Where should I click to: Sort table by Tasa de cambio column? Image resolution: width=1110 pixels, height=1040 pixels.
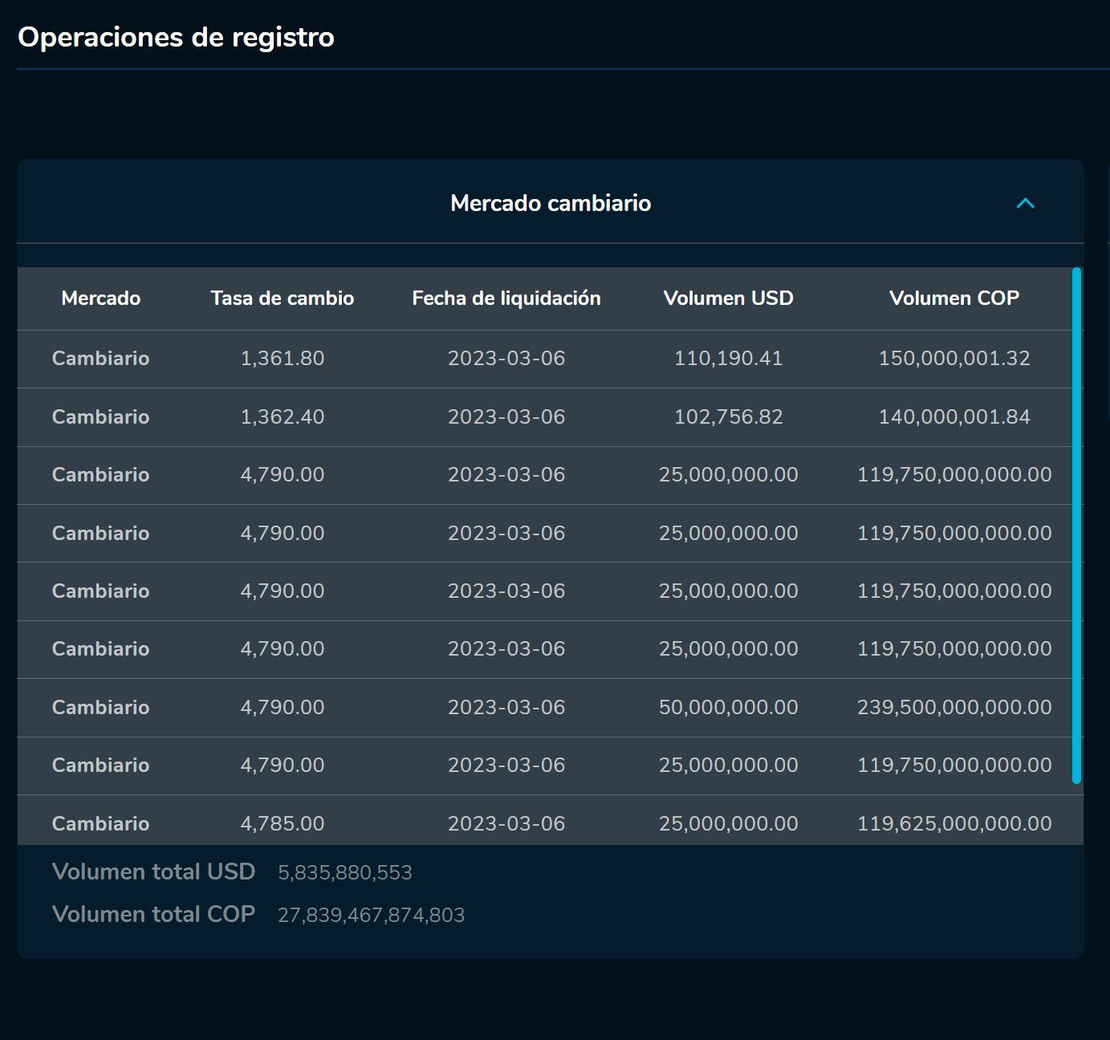tap(283, 298)
